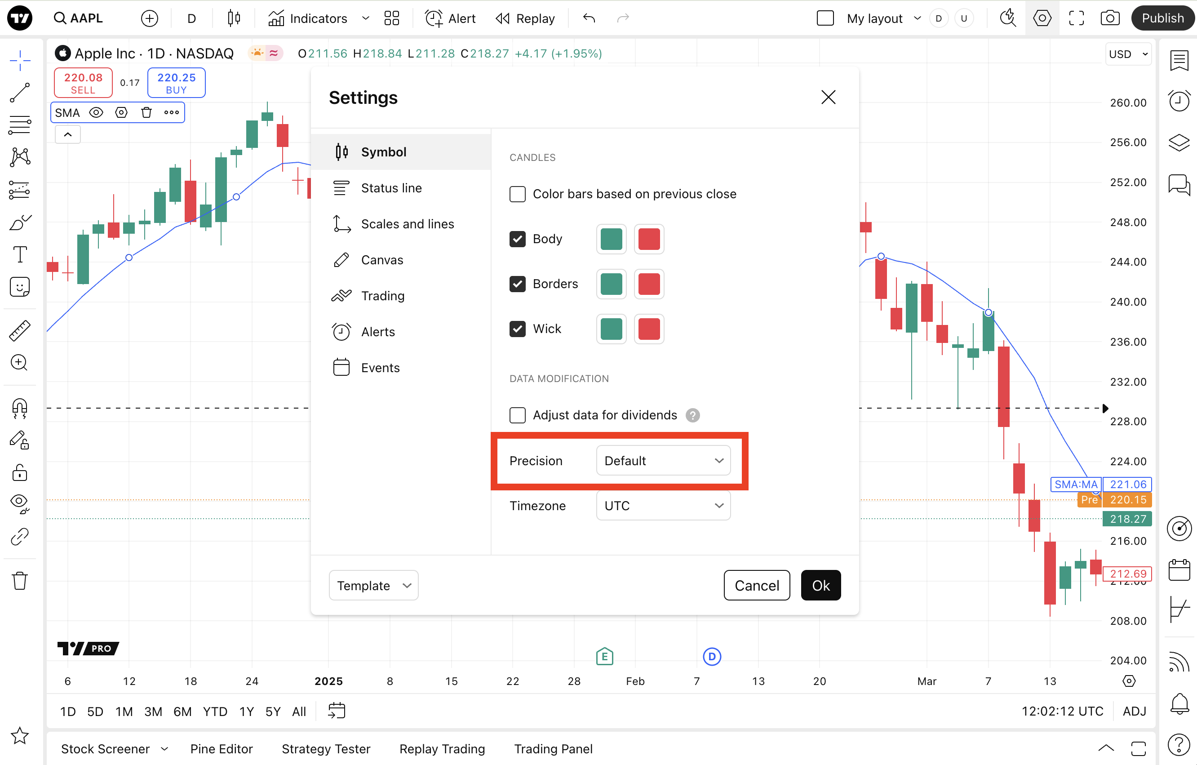This screenshot has width=1197, height=765.
Task: Cancel the Settings dialog
Action: pyautogui.click(x=757, y=586)
